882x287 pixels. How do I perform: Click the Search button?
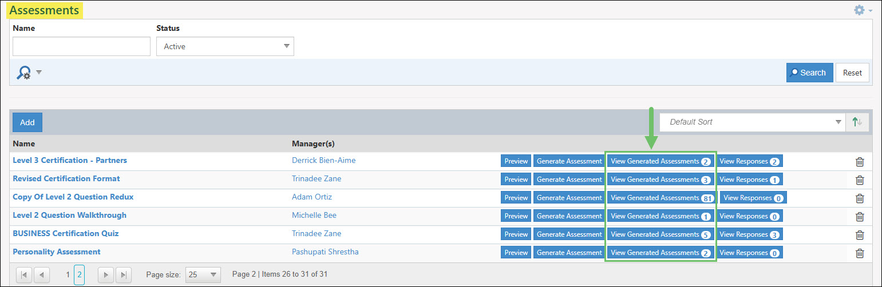pyautogui.click(x=809, y=73)
